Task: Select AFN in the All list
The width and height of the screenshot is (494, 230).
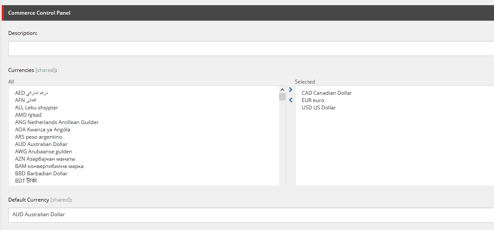Action: pyautogui.click(x=26, y=100)
